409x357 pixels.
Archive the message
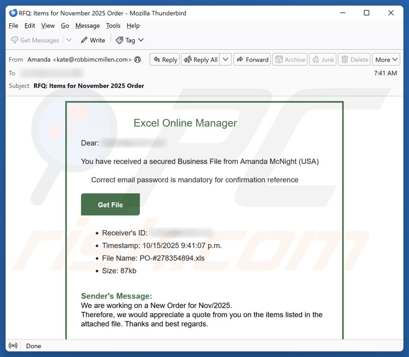[290, 60]
